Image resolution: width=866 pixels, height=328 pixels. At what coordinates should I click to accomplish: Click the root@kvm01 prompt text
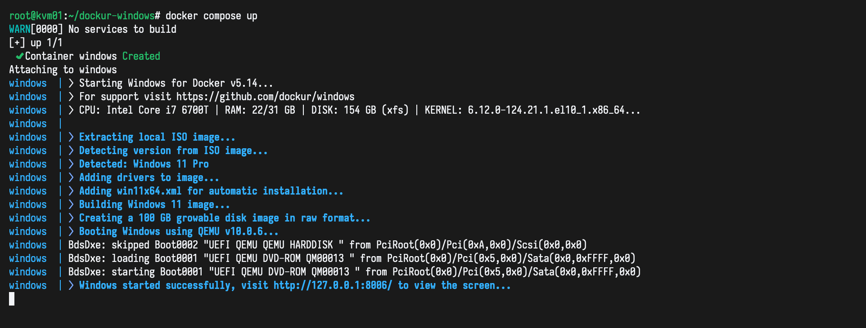36,16
